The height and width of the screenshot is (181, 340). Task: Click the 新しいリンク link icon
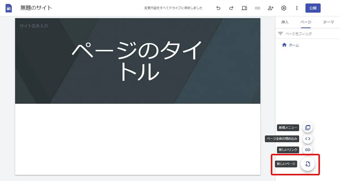(x=308, y=150)
